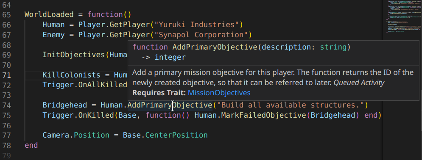The height and width of the screenshot is (160, 422).
Task: Click Trigger.OnAllKilled on line 72
Action: coord(85,85)
